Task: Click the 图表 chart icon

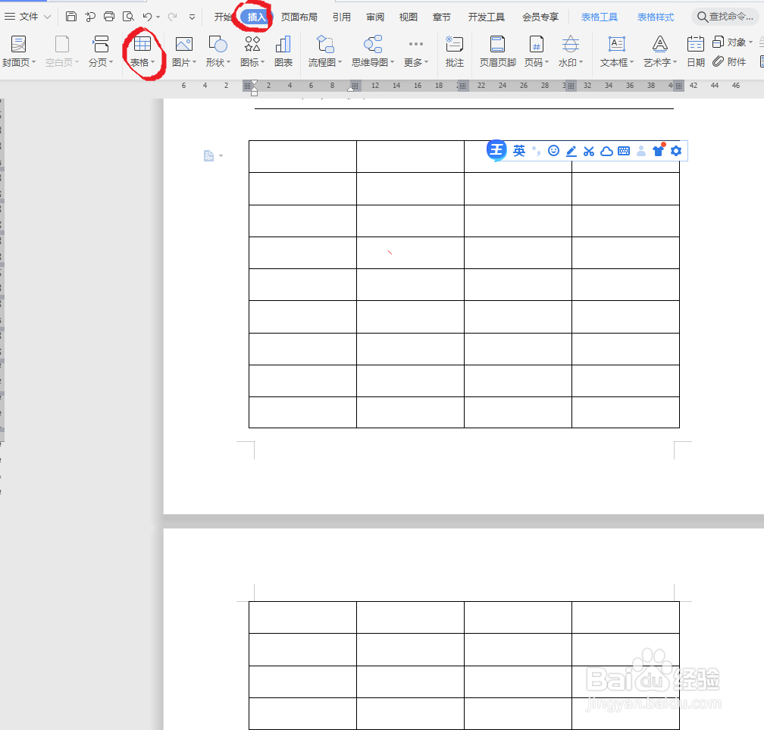Action: (x=283, y=44)
